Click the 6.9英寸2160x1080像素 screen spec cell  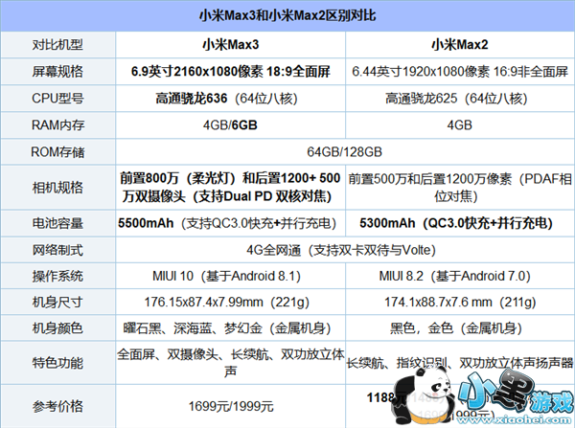pos(231,71)
